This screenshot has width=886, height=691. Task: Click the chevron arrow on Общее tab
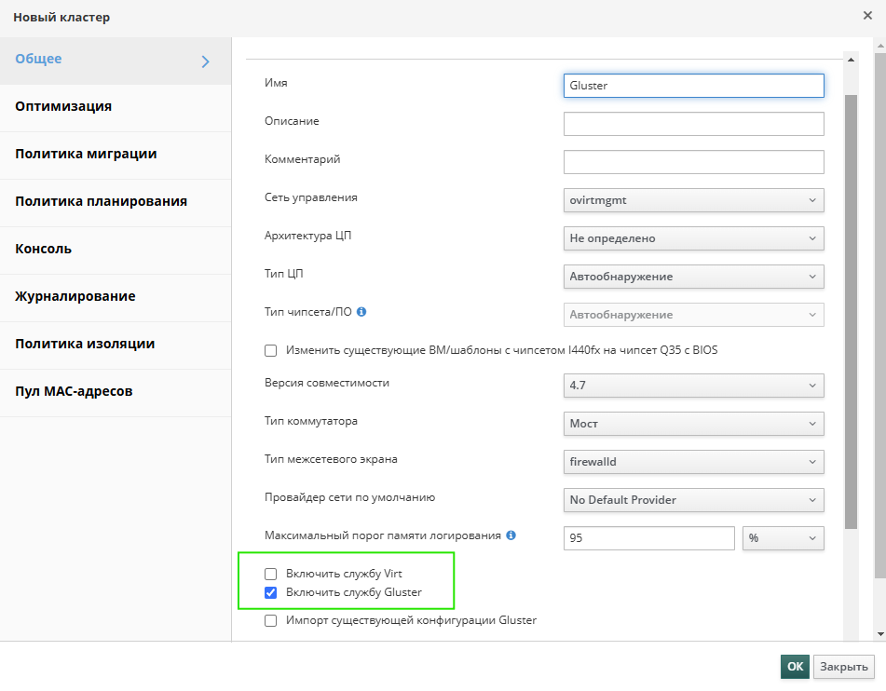pos(206,61)
